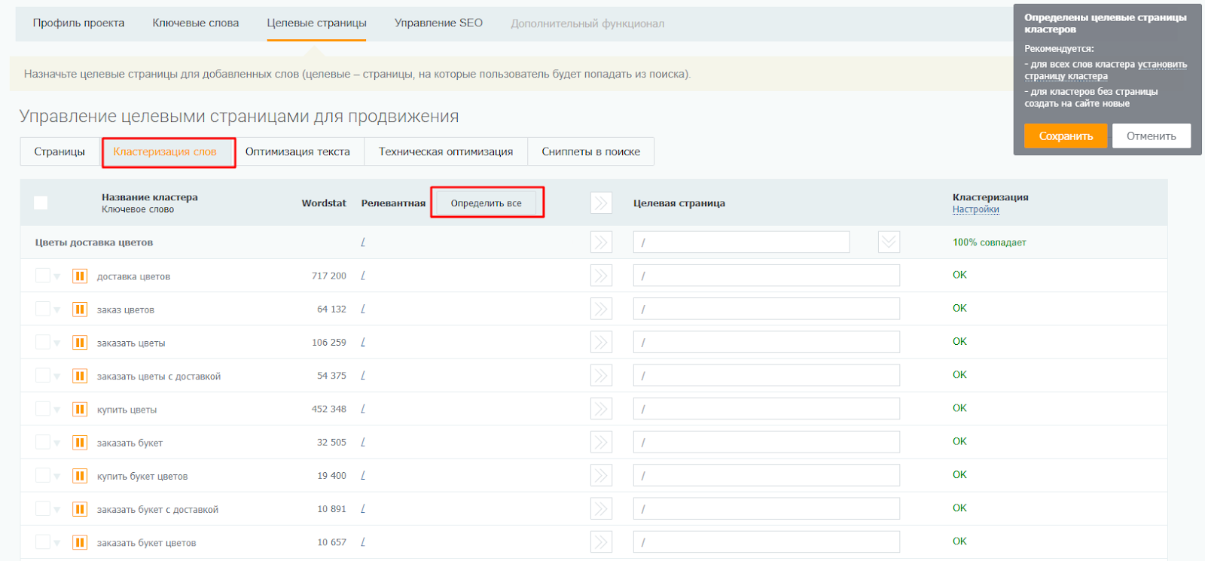
Task: Click pause icon for "заказать цветы с доставкой"
Action: pyautogui.click(x=80, y=377)
